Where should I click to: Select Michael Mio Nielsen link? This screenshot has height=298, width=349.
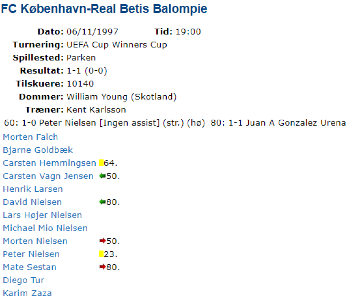[x=45, y=228]
